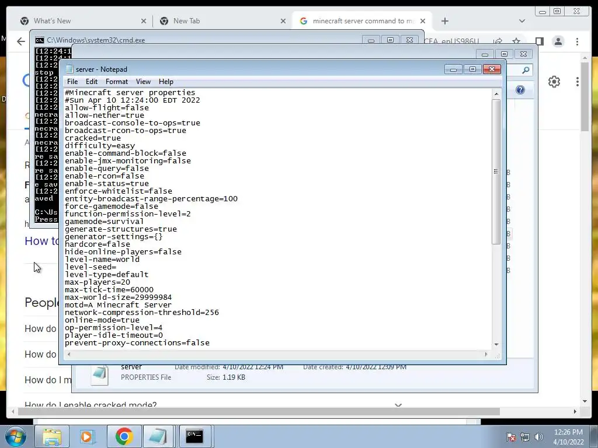The height and width of the screenshot is (448, 598).
Task: Click Chrome page scroll down arrow
Action: [x=585, y=401]
